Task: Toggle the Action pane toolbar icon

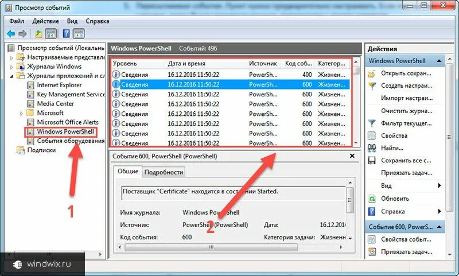Action: click(79, 34)
